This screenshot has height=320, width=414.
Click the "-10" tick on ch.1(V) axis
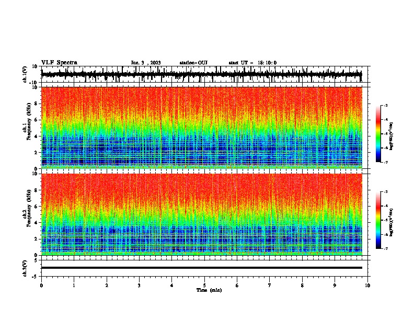[34, 83]
